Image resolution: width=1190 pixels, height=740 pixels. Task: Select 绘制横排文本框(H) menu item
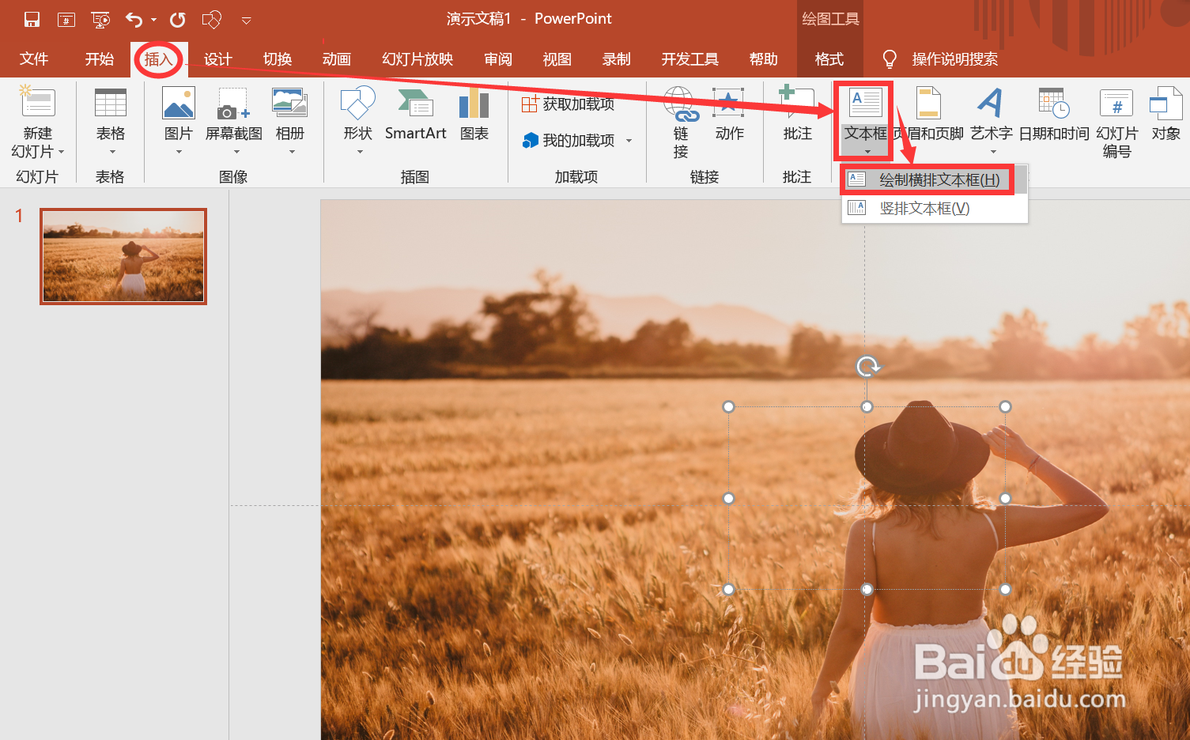point(933,179)
